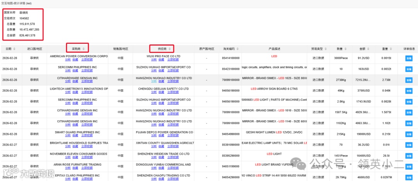Click the 交易频次 value 104502
Viewport: 418px width, 181px height.
coord(24,19)
